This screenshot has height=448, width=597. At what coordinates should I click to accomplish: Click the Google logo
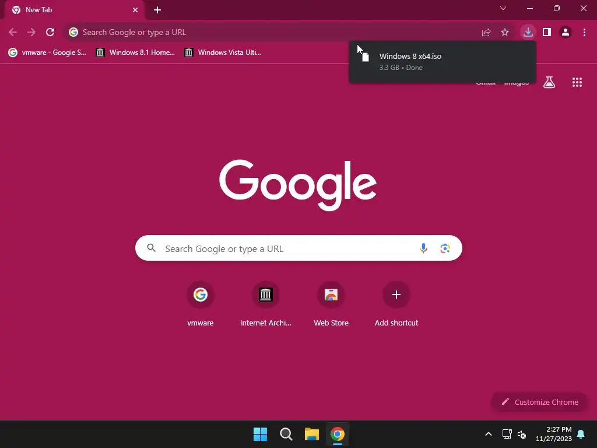(x=298, y=185)
